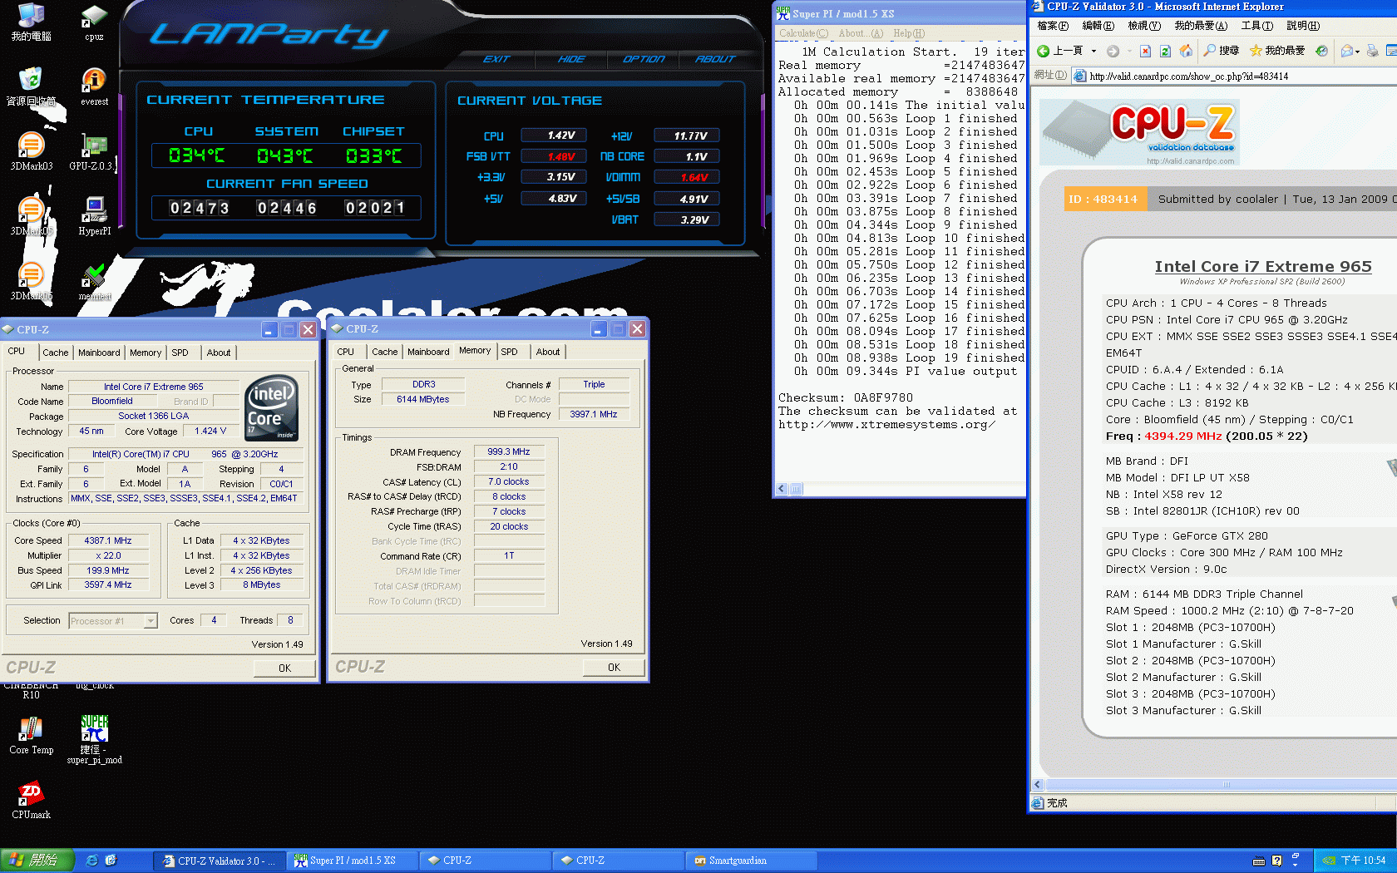Image resolution: width=1397 pixels, height=873 pixels.
Task: Click the Internet Explorer Home icon
Action: [x=1186, y=51]
